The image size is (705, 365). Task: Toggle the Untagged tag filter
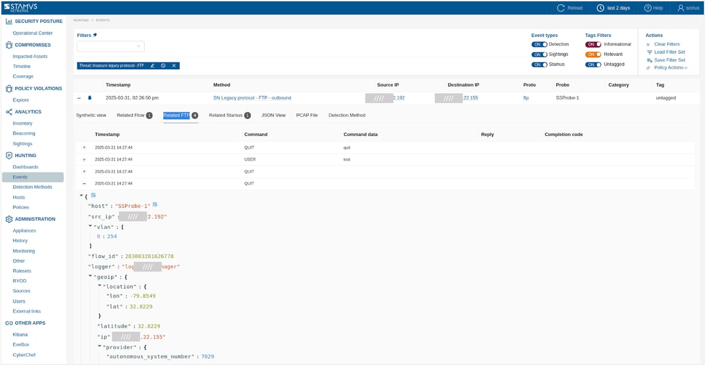click(x=593, y=65)
